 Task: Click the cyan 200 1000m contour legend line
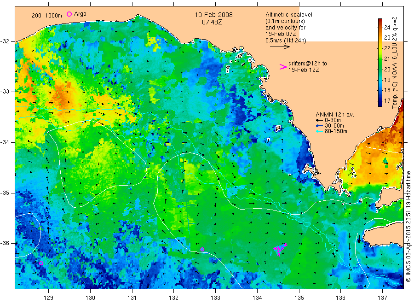[39, 20]
